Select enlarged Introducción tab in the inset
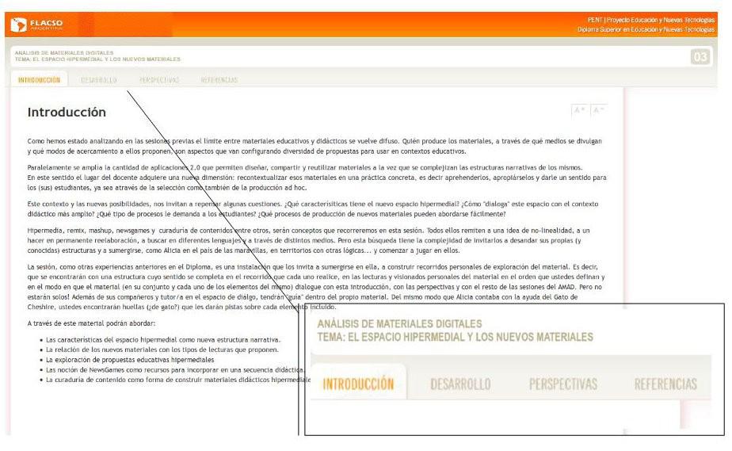Image resolution: width=732 pixels, height=451 pixels. coord(358,384)
